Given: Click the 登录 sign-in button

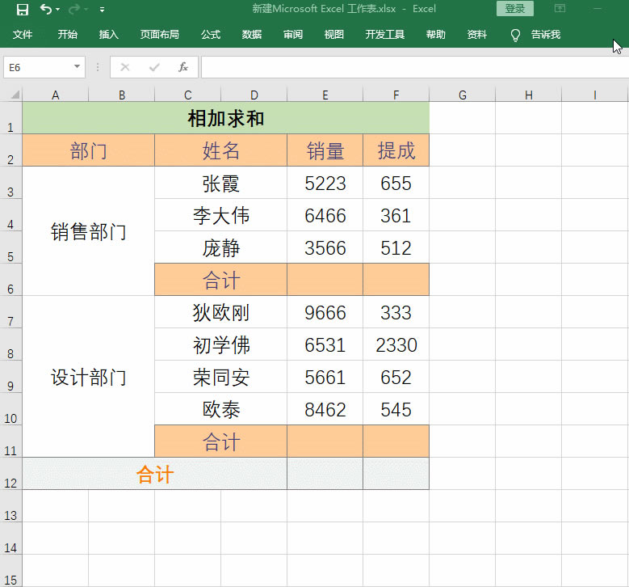Looking at the screenshot, I should (x=514, y=9).
